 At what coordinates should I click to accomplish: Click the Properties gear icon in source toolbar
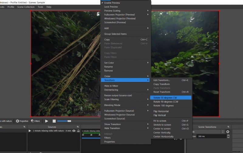[x=17, y=121]
